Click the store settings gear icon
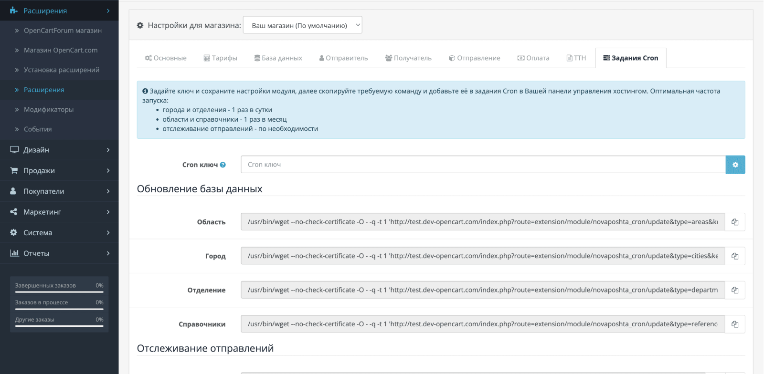 140,25
